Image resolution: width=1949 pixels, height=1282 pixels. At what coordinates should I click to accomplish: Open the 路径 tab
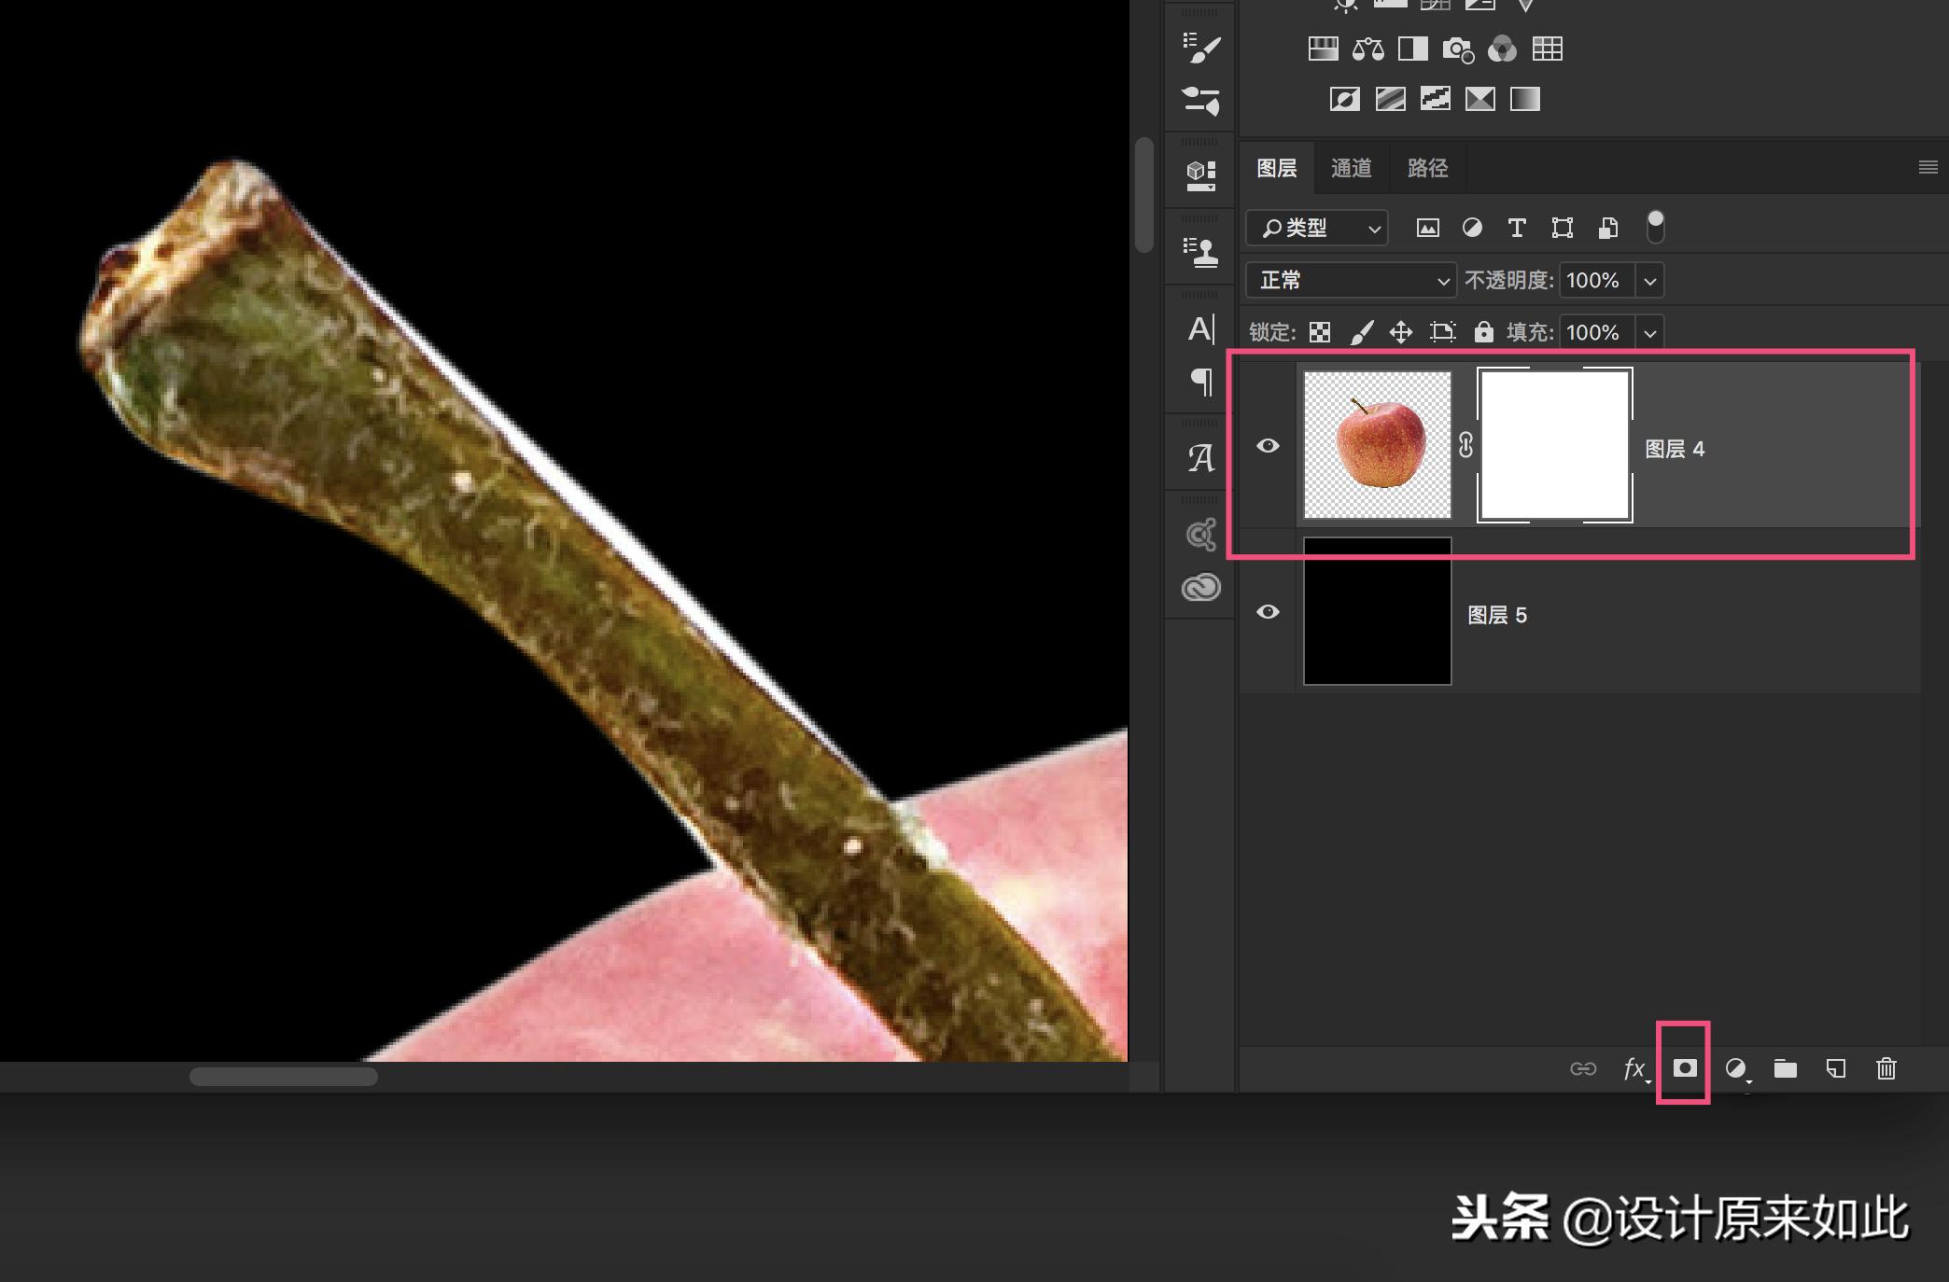click(x=1426, y=168)
